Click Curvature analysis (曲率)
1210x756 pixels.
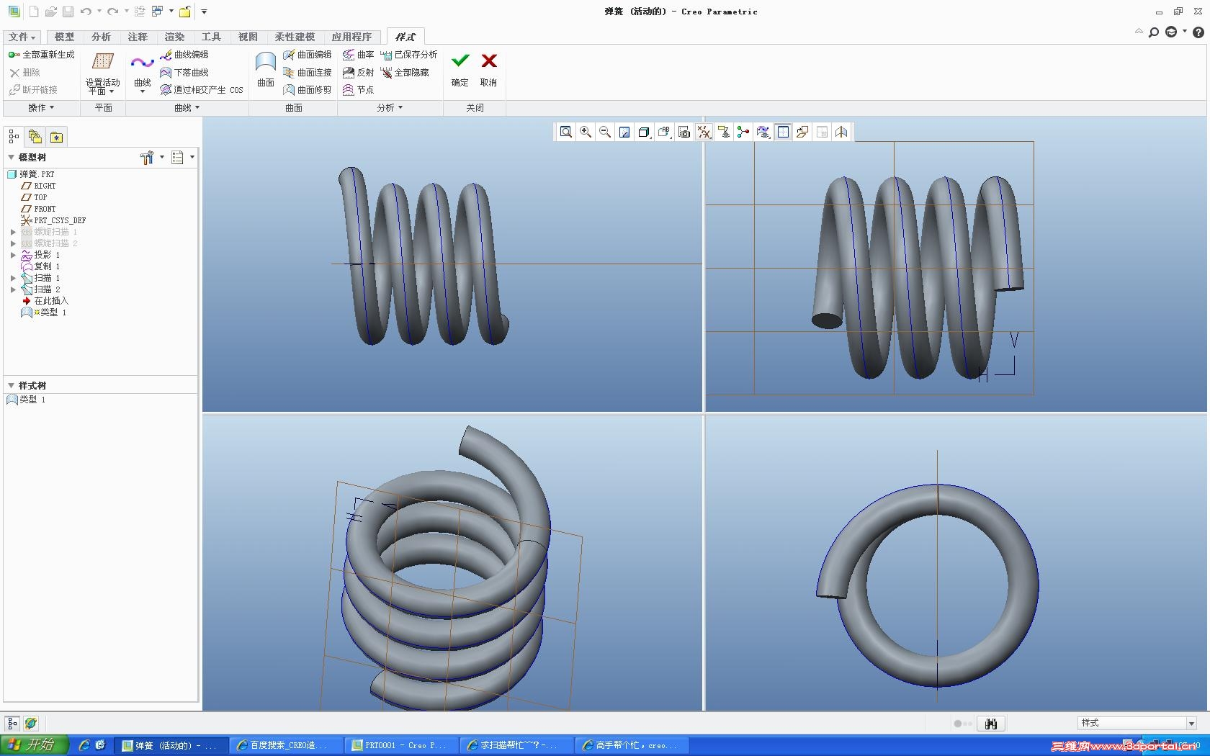pos(359,55)
